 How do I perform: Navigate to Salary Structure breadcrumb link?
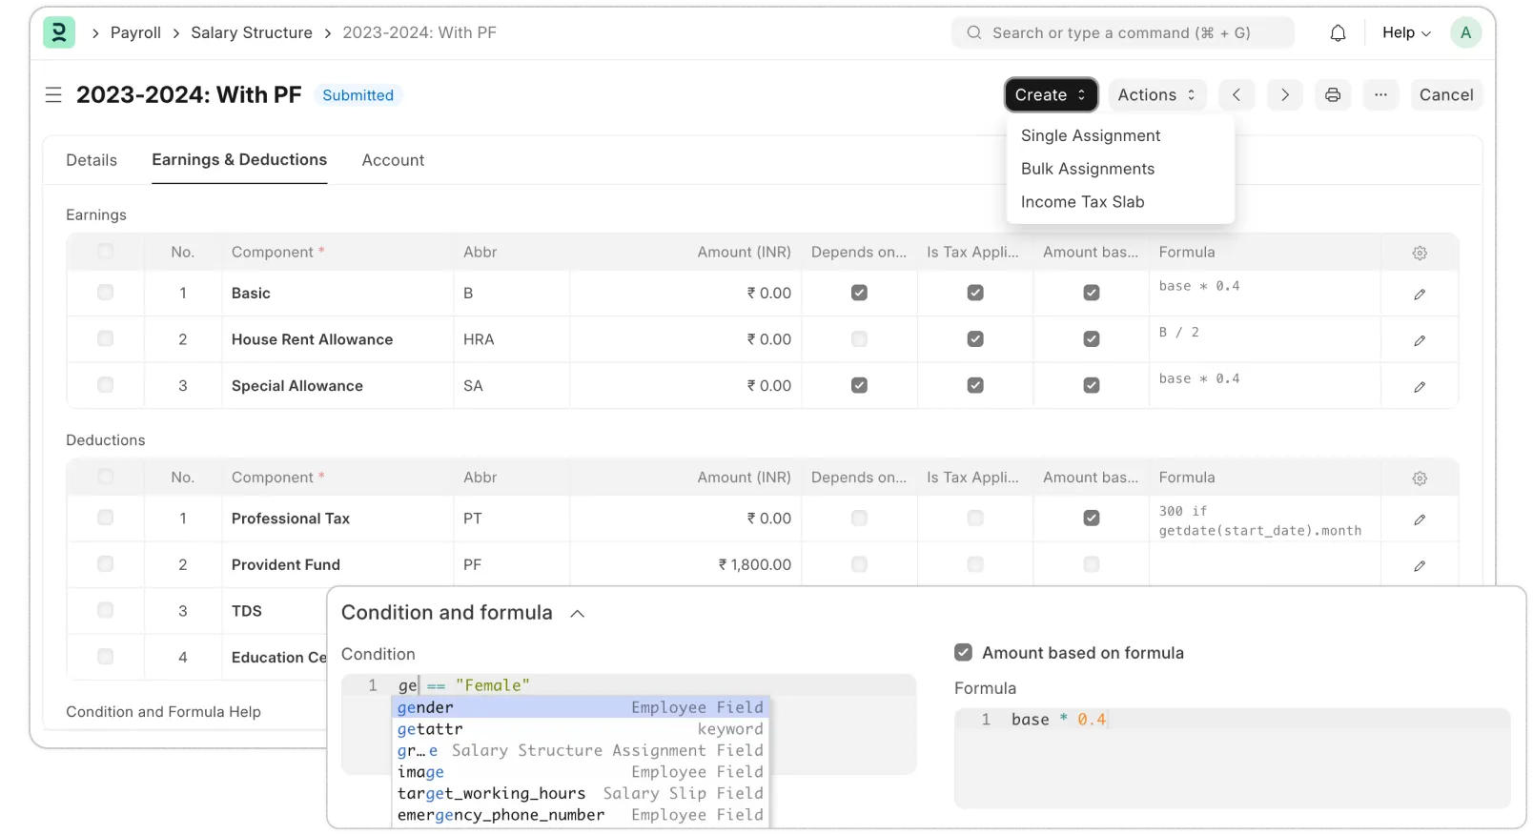[252, 33]
